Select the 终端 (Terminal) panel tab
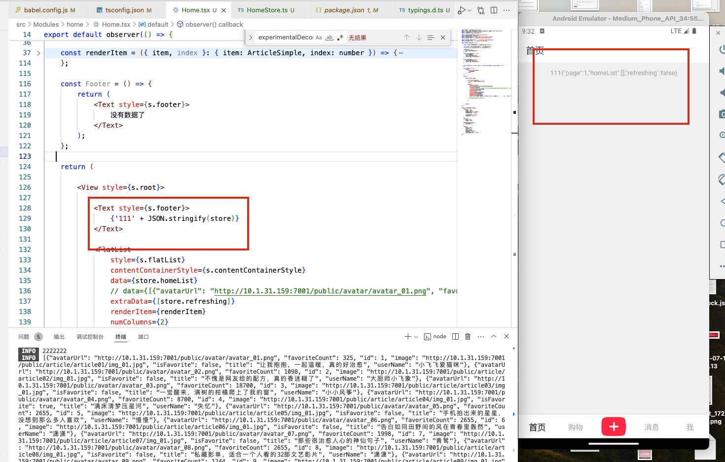 coord(121,337)
